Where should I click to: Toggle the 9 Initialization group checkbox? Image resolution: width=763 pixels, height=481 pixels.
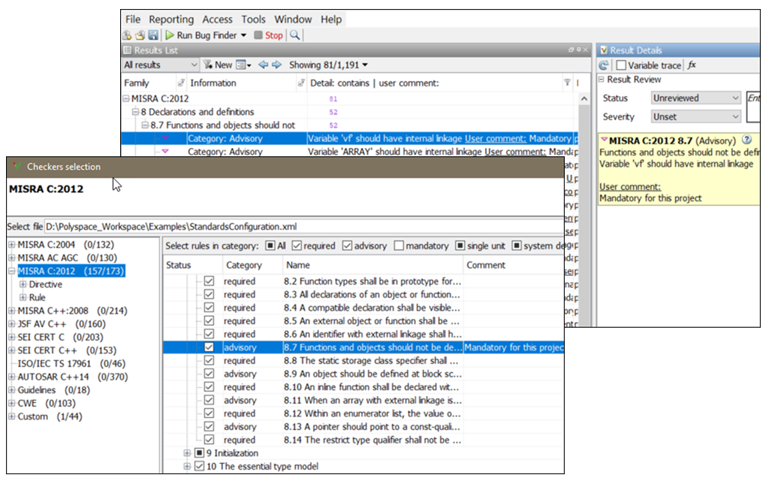[x=199, y=452]
